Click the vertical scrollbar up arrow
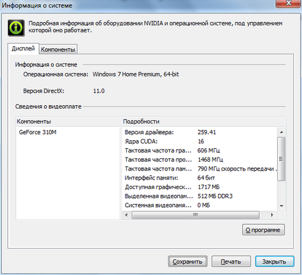 [281, 132]
